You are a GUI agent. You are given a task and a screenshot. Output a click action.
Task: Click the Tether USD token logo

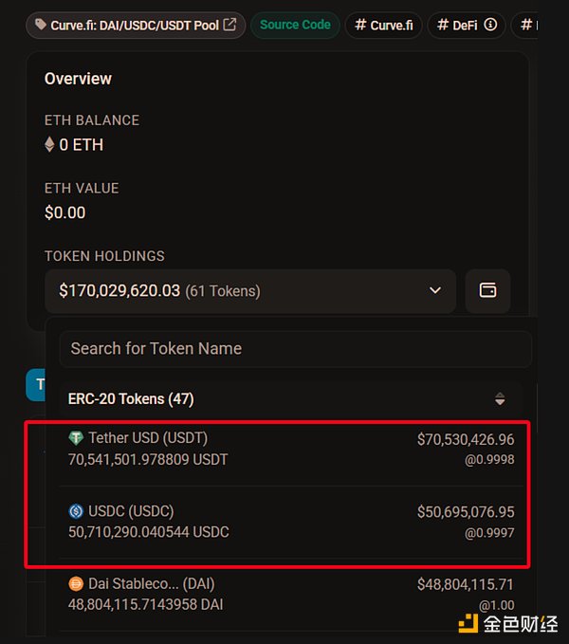click(x=76, y=438)
